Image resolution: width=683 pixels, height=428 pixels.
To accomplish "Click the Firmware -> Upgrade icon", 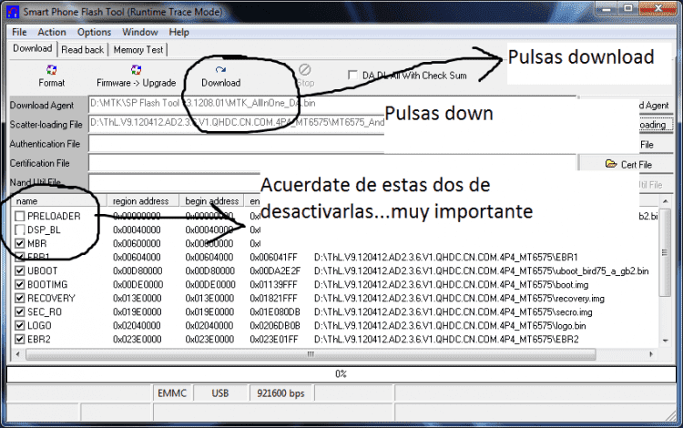I will 136,70.
